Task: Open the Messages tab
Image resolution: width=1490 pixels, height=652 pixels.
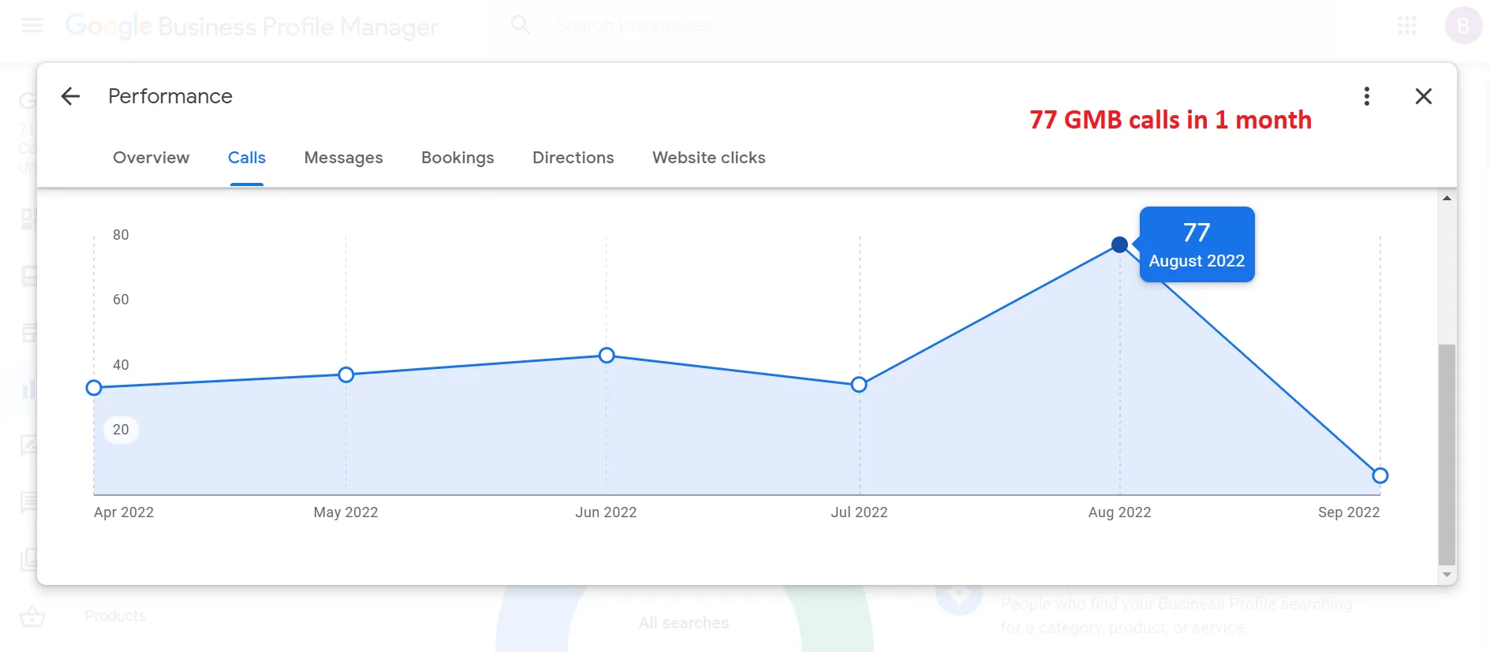Action: [344, 158]
